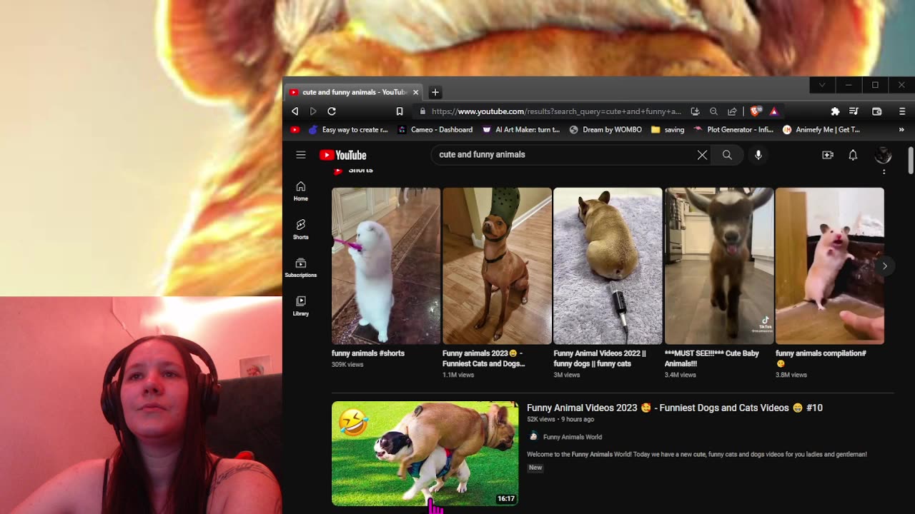
Task: Open the Brave Rewards triangle icon
Action: point(773,111)
